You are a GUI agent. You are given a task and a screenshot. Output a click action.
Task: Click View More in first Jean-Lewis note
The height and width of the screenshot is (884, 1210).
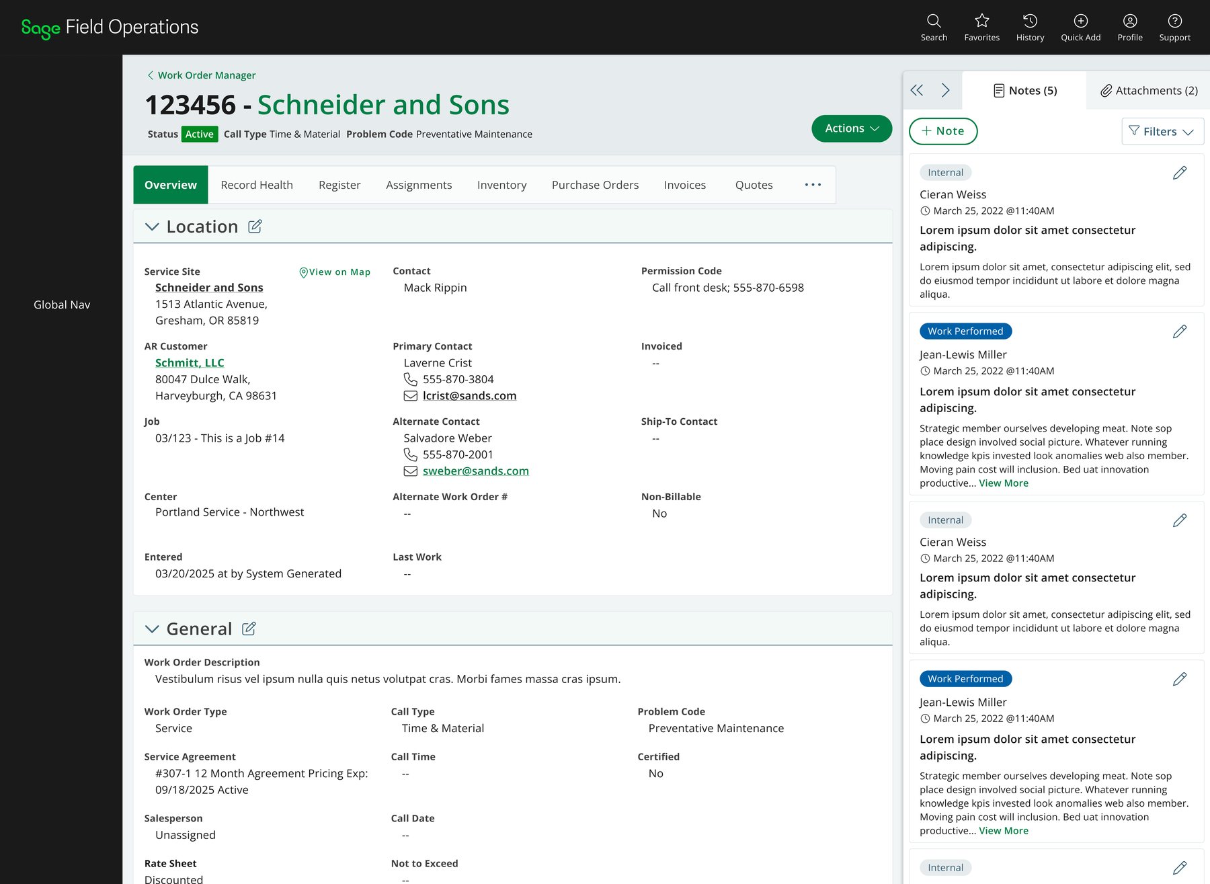point(1004,483)
